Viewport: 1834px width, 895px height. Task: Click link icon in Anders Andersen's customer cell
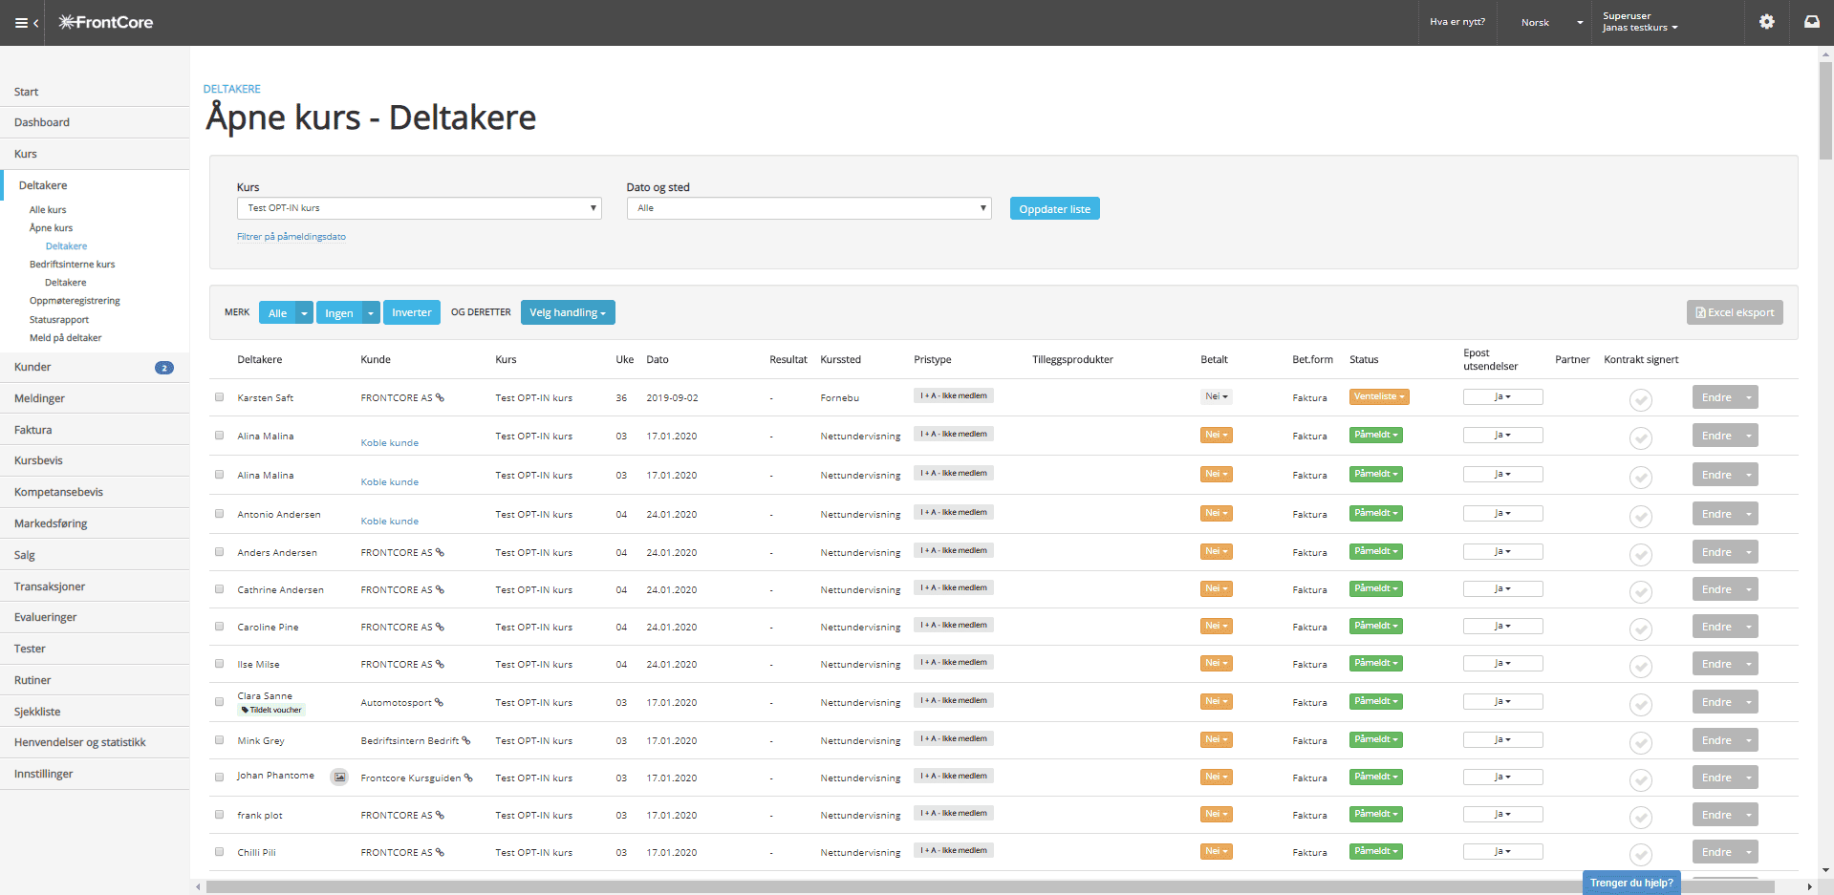click(440, 552)
